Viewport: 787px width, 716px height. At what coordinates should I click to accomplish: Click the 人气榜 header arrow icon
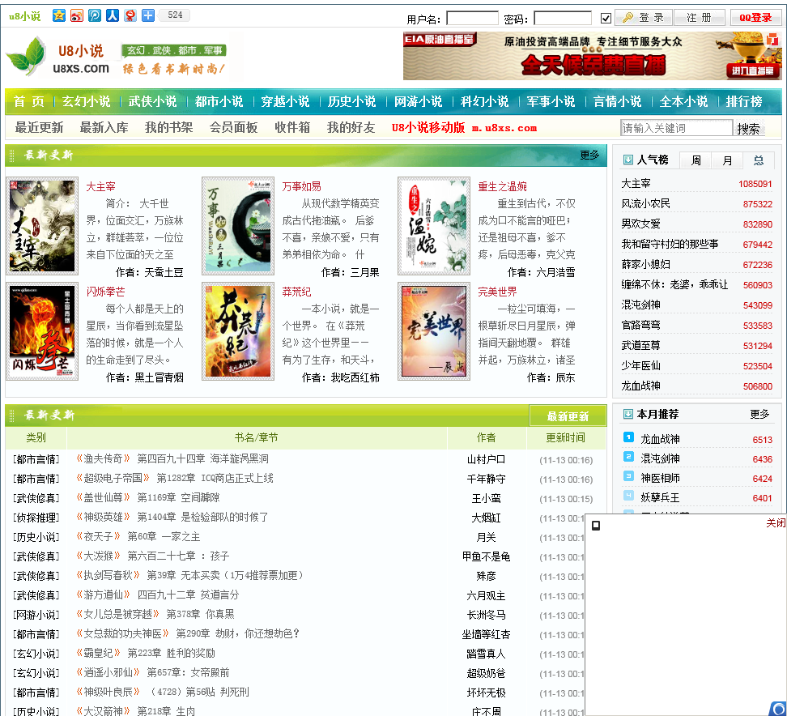pos(627,160)
